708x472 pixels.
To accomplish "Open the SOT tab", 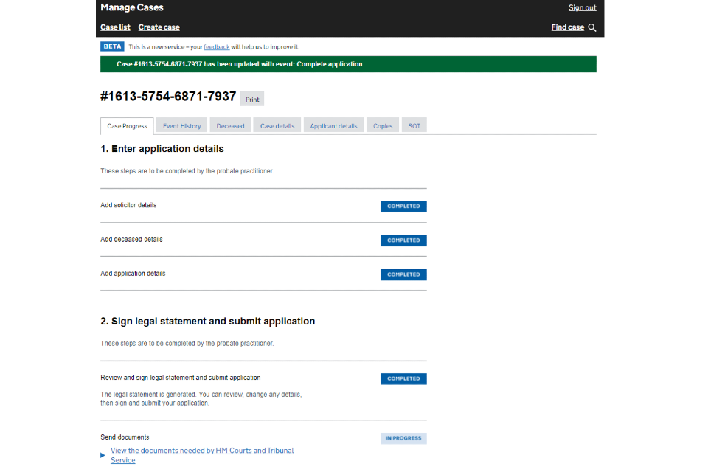I will pos(414,126).
